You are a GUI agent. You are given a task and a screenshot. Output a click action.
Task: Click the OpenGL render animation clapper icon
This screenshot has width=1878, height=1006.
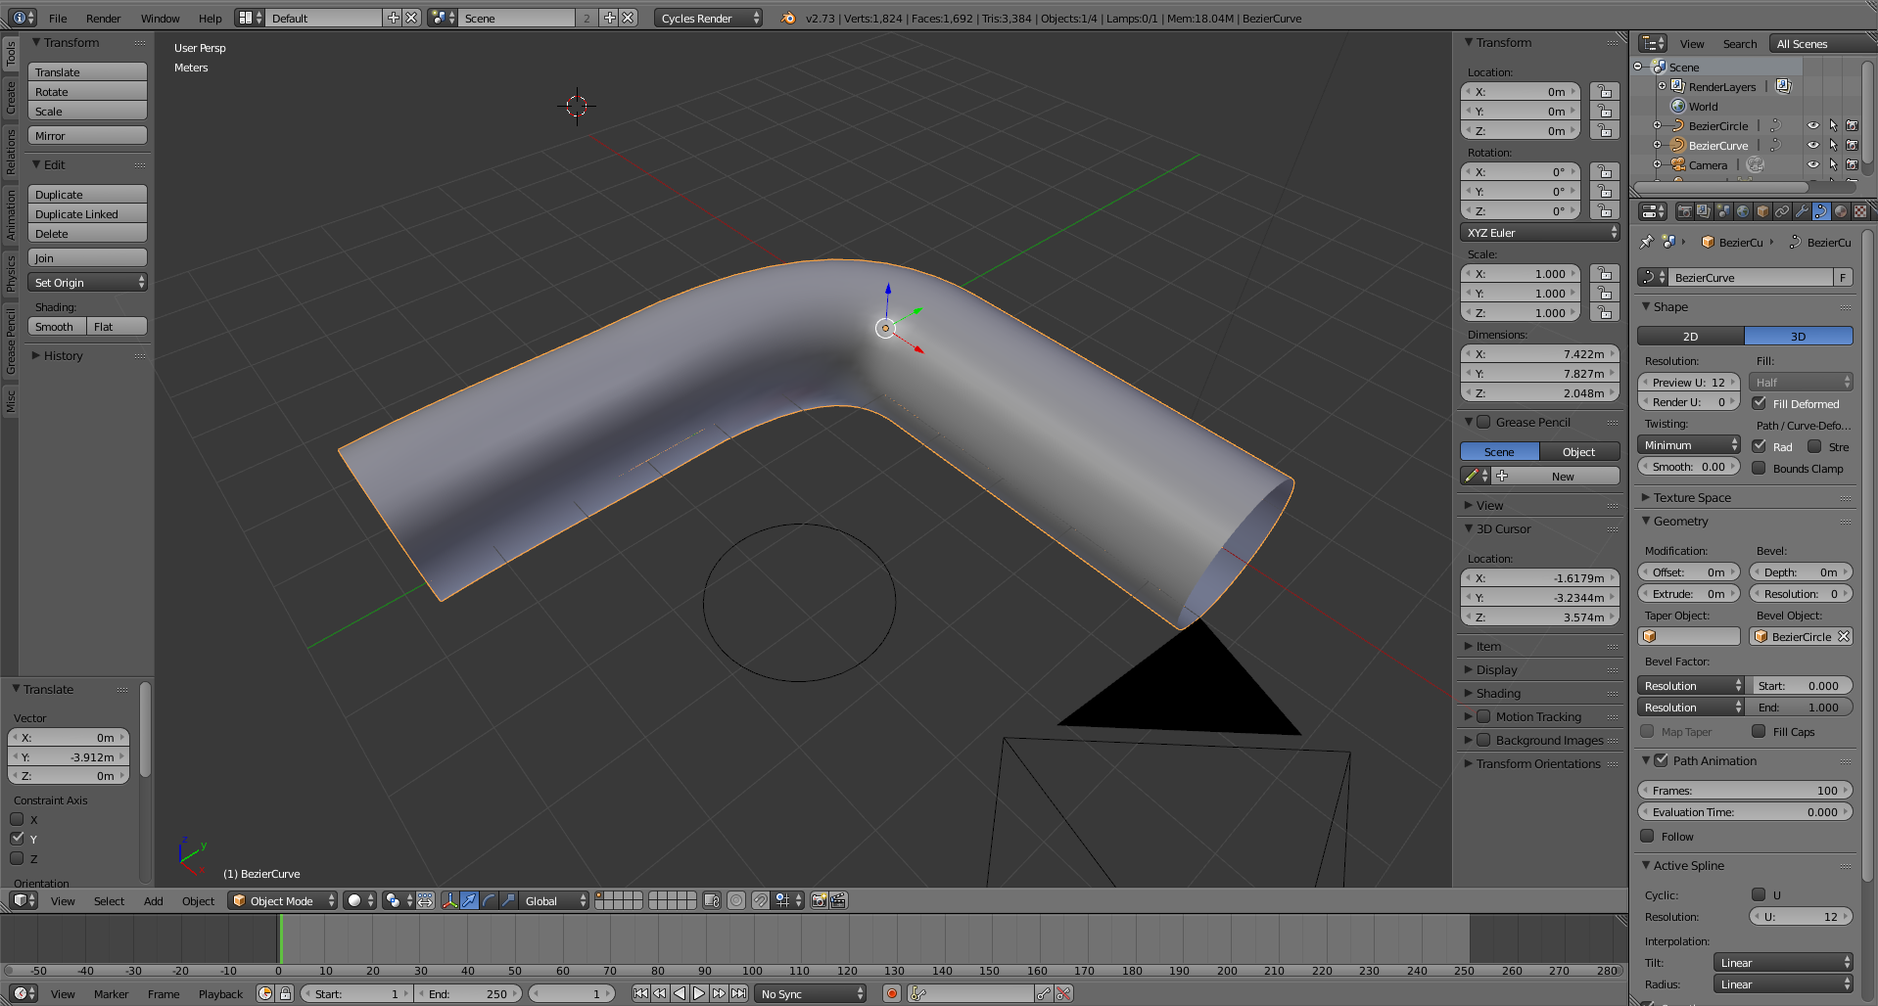click(839, 900)
